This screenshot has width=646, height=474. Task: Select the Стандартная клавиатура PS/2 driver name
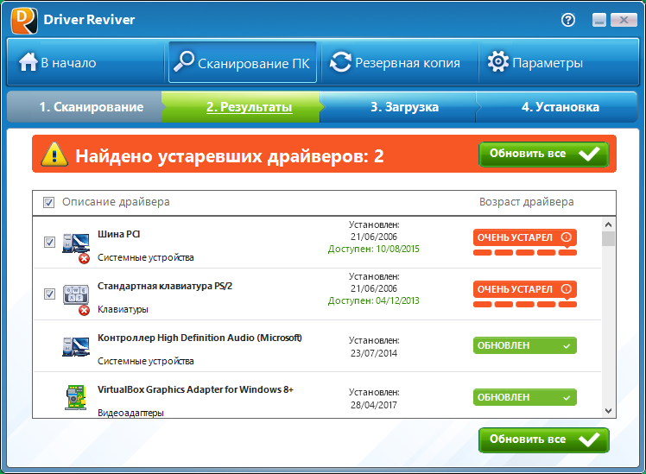point(165,286)
